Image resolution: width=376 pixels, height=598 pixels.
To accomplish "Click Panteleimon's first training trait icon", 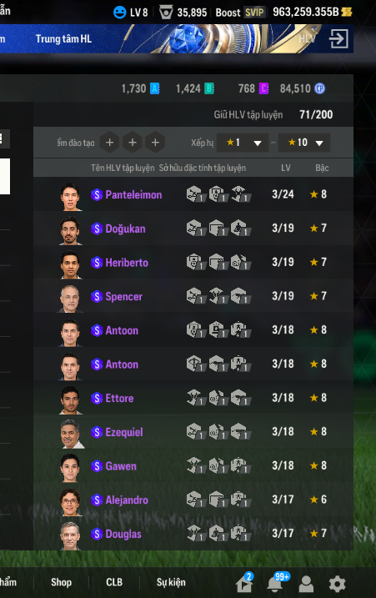I will [x=195, y=193].
